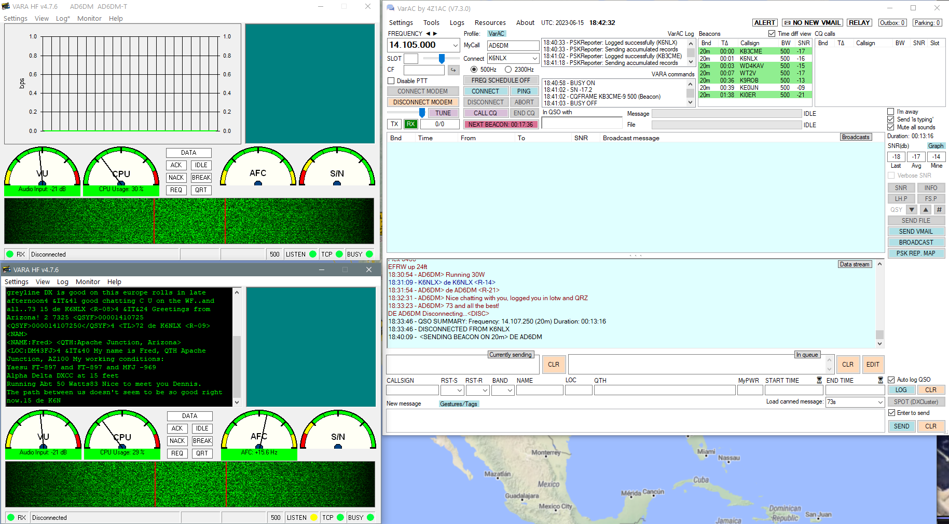Enable the Disable PTT checkbox
This screenshot has width=949, height=524.
click(391, 81)
